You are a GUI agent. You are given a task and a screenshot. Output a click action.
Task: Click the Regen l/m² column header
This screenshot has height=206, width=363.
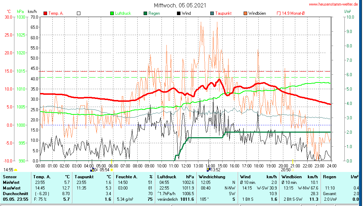pyautogui.click(x=341, y=177)
